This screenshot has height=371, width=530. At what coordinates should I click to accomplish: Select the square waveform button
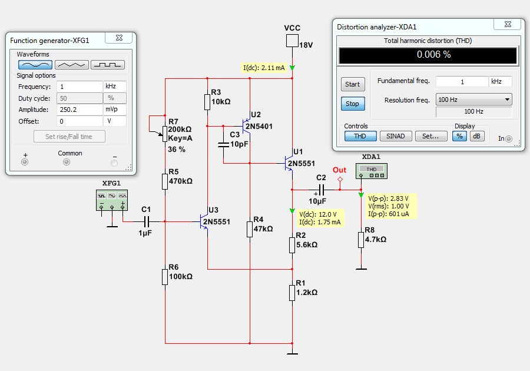click(108, 65)
